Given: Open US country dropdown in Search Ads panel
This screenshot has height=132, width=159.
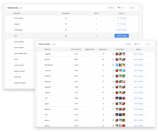Looking at the screenshot, I should [x=138, y=44].
